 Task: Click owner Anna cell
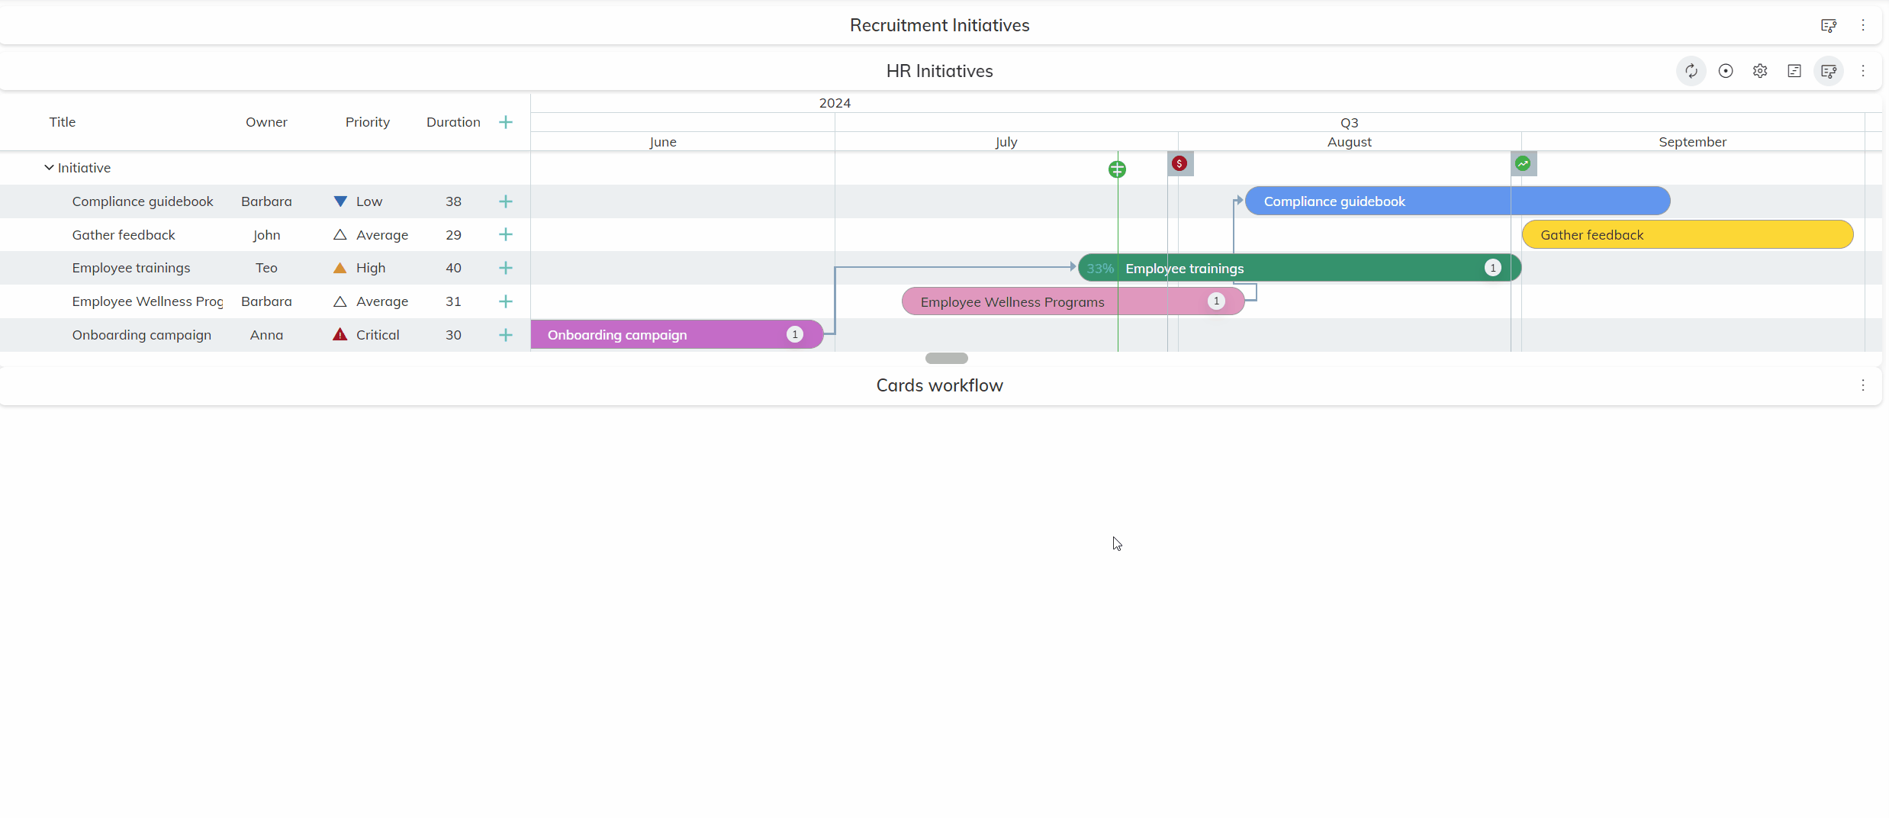click(x=266, y=335)
